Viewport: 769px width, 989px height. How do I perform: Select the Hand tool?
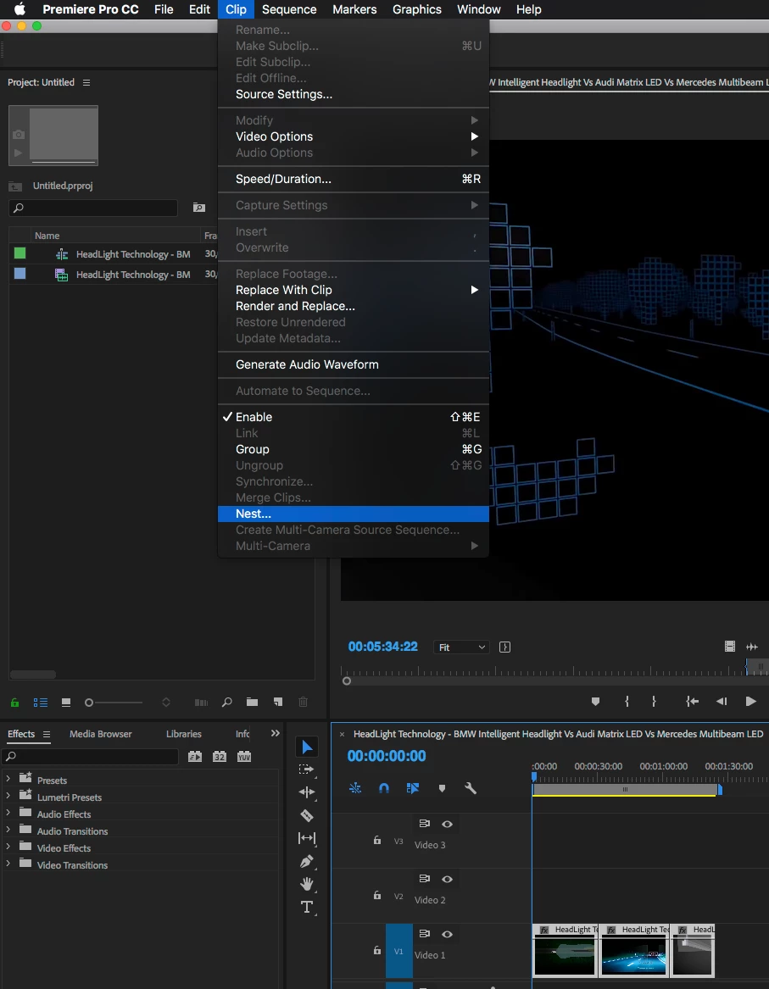(x=307, y=884)
